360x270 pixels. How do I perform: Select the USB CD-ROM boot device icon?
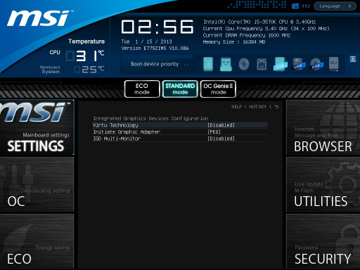click(x=316, y=64)
